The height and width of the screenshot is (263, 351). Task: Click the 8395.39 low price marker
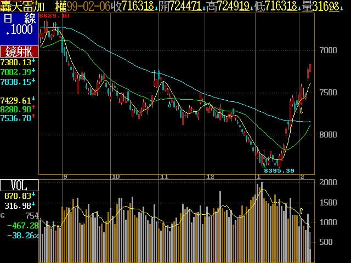point(279,170)
